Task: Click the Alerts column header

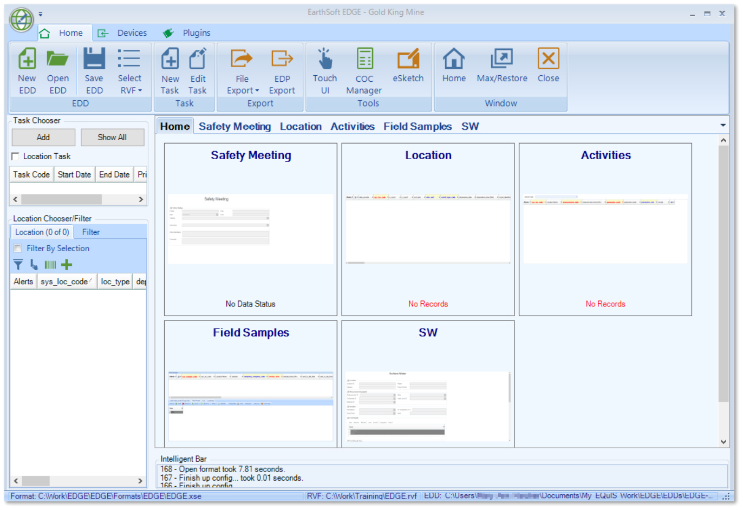Action: coord(23,282)
